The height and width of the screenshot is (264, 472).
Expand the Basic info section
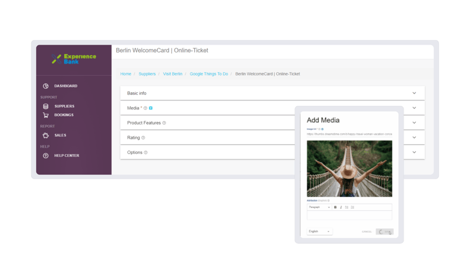[x=414, y=93]
